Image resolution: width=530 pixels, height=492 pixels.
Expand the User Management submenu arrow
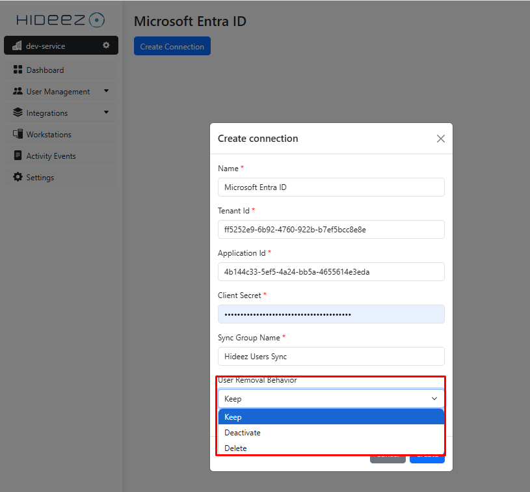(106, 91)
